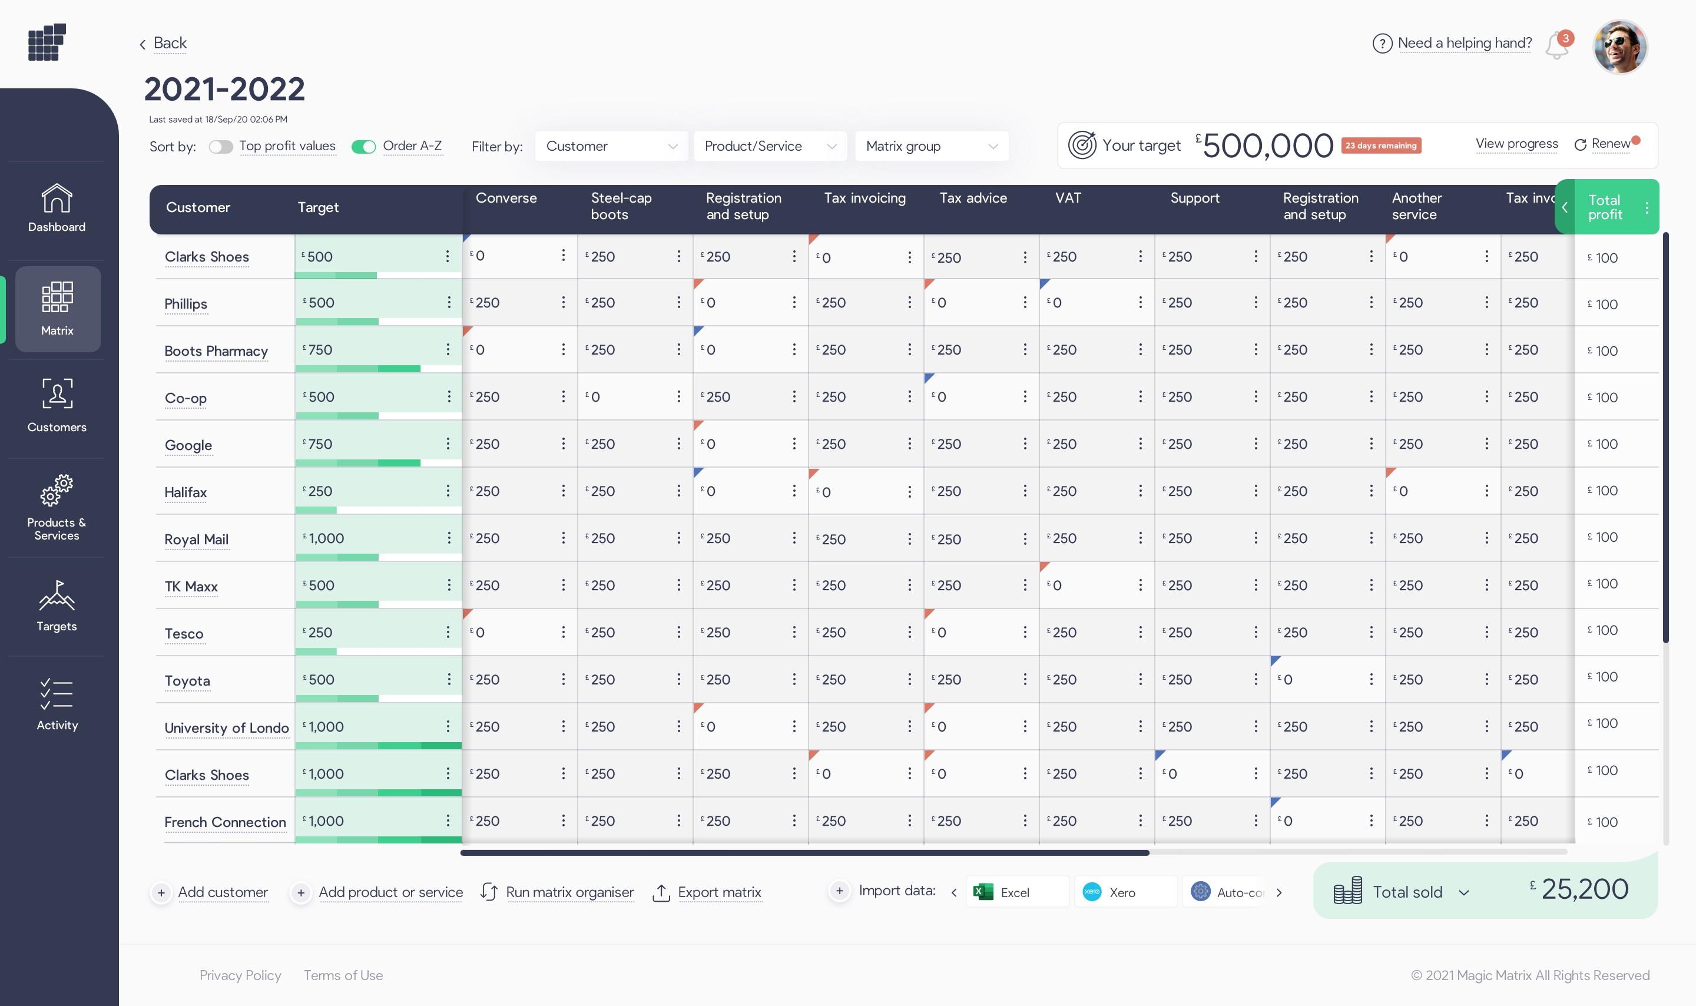Open the Customer filter dropdown
Viewport: 1696px width, 1006px height.
(611, 147)
